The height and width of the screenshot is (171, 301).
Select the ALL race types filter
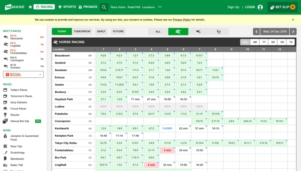pos(158,32)
